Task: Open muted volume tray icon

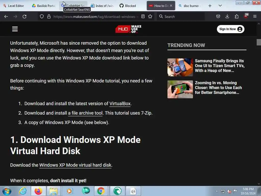Action: (229, 191)
